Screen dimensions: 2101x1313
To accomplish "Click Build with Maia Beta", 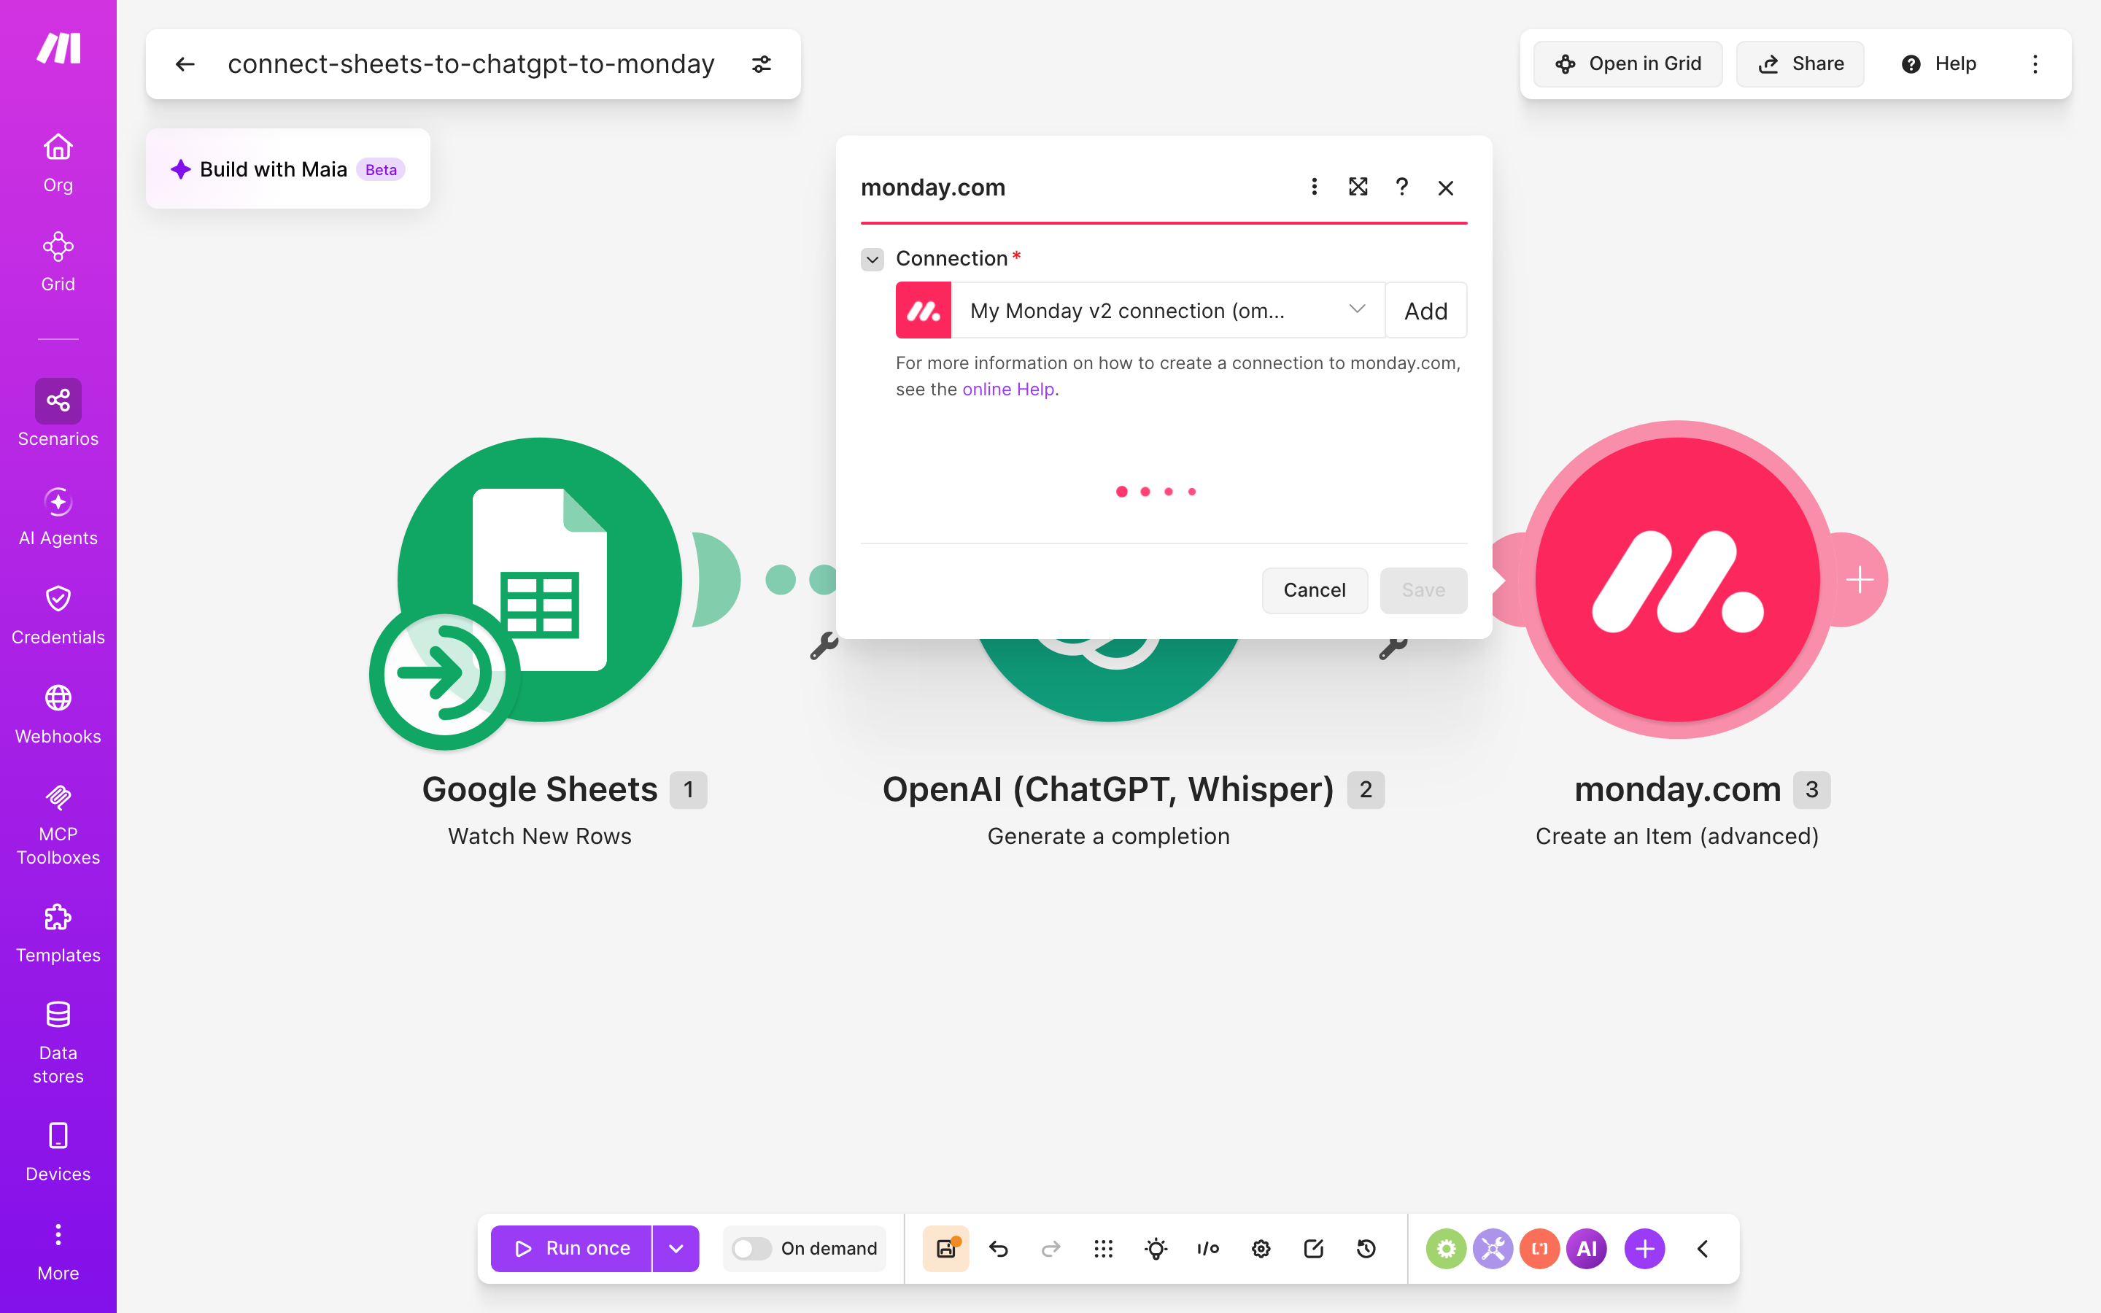I will click(x=288, y=169).
